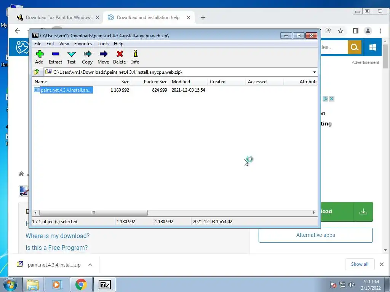Close the advertisement with the X icon

[331, 99]
